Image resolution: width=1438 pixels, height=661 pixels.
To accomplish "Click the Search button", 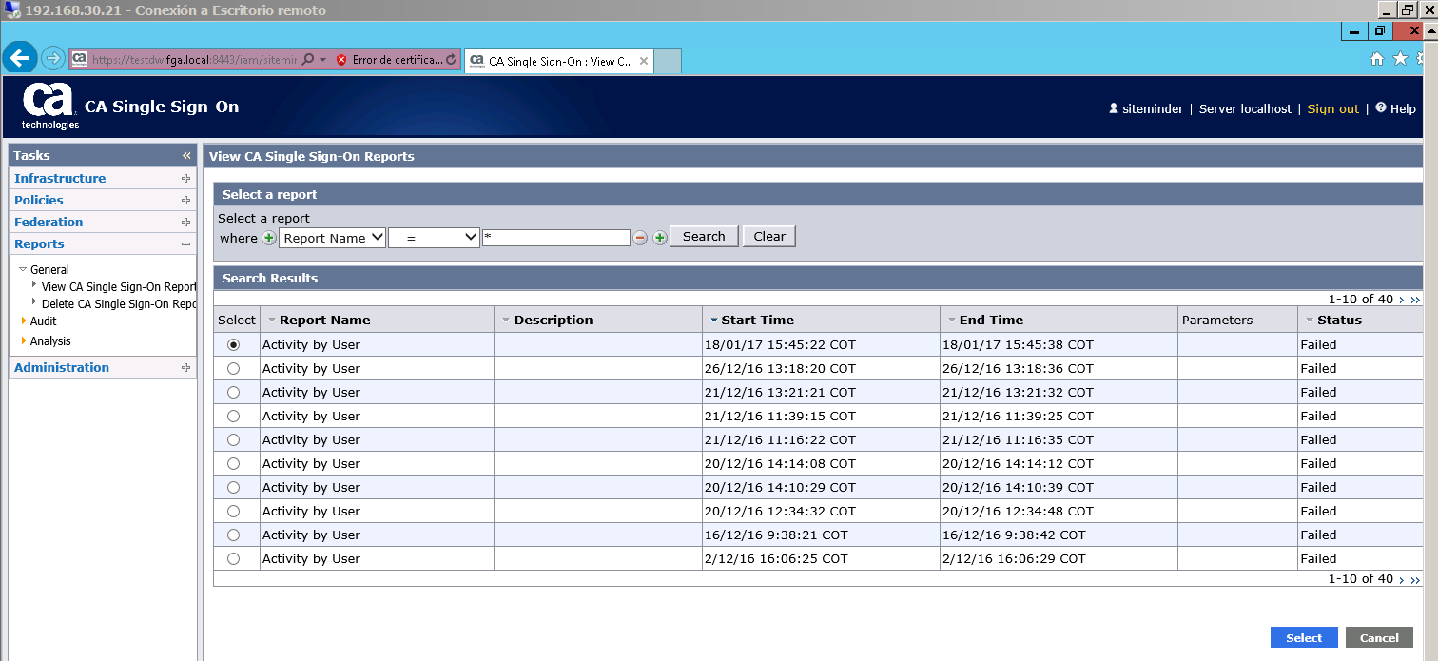I will tap(704, 237).
